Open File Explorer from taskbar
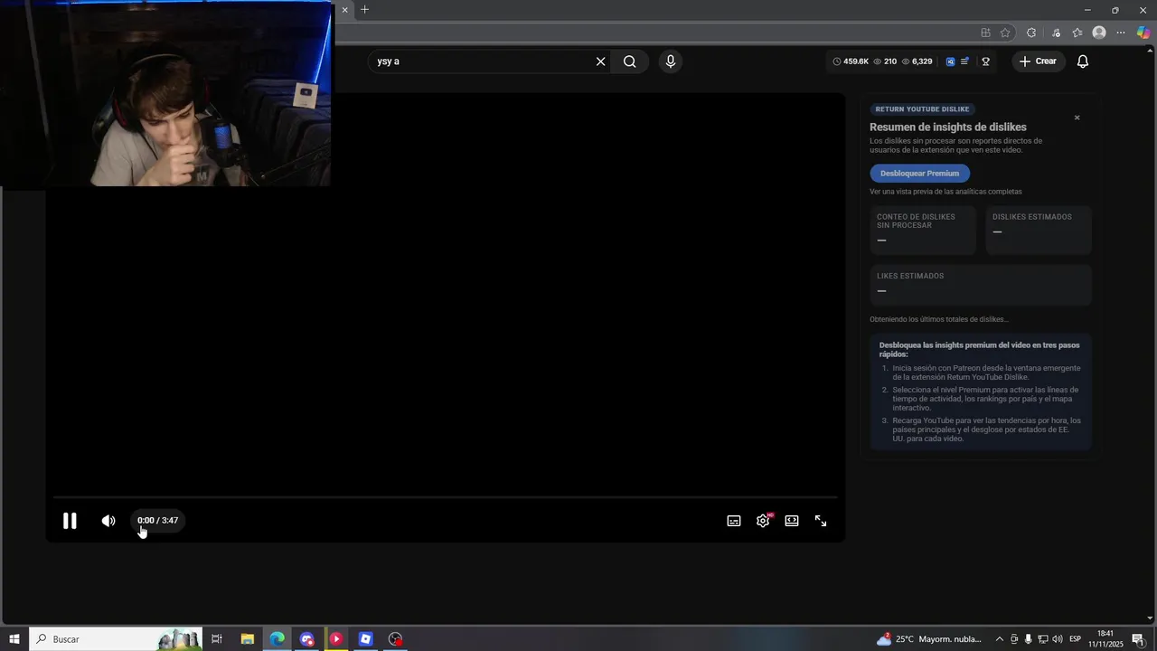The image size is (1157, 651). pos(247,639)
